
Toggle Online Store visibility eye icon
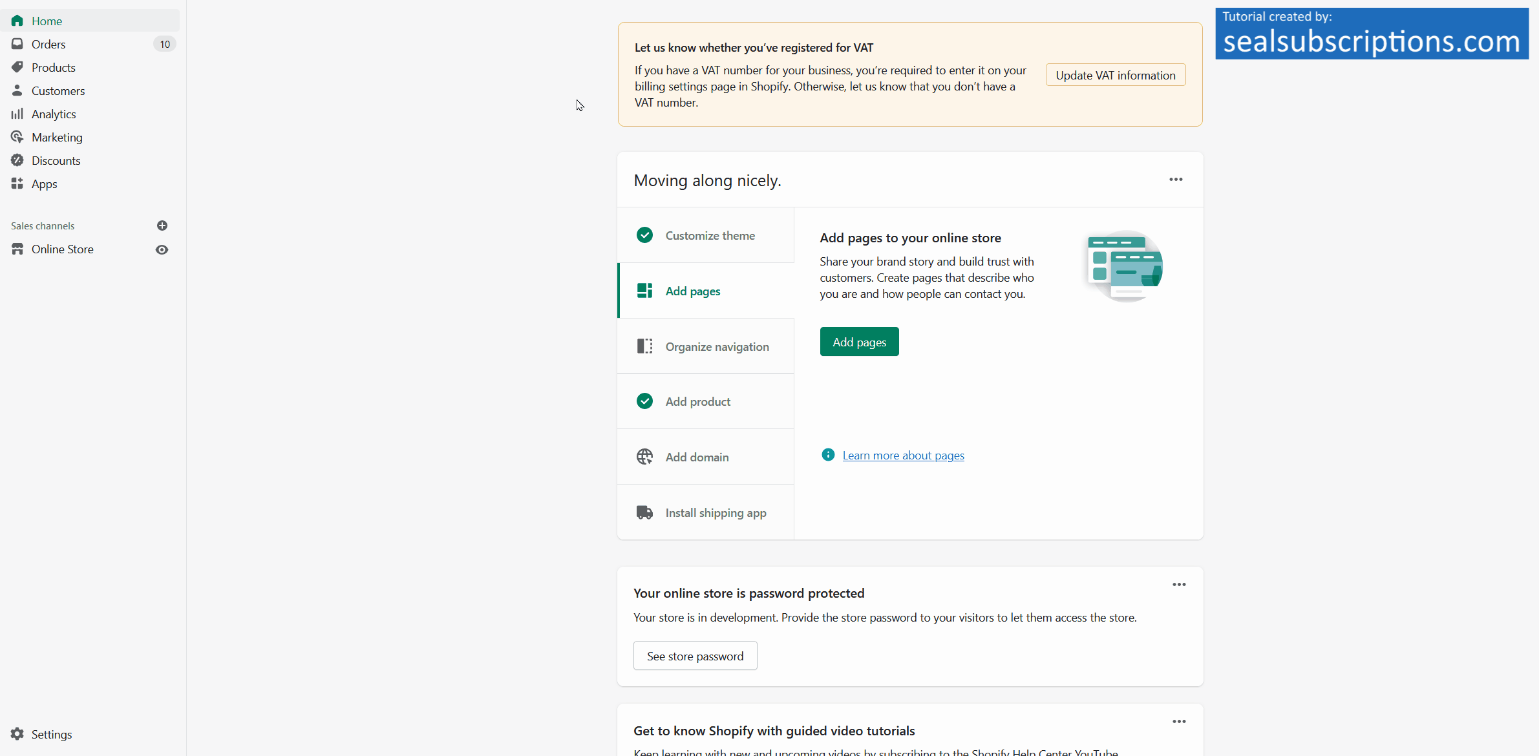[x=162, y=249]
